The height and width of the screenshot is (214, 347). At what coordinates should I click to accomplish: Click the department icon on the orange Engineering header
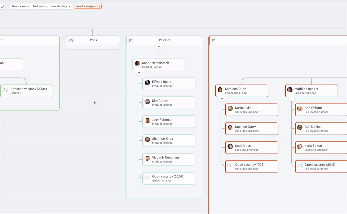[213, 41]
